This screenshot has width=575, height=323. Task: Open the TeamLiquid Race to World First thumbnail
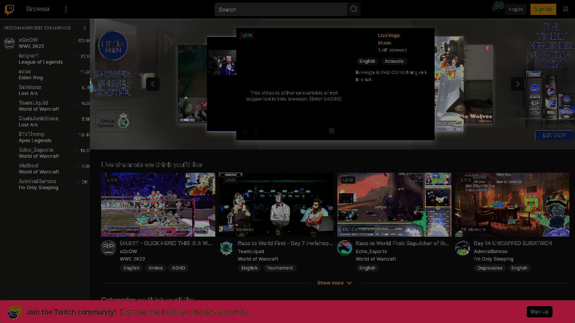click(276, 204)
